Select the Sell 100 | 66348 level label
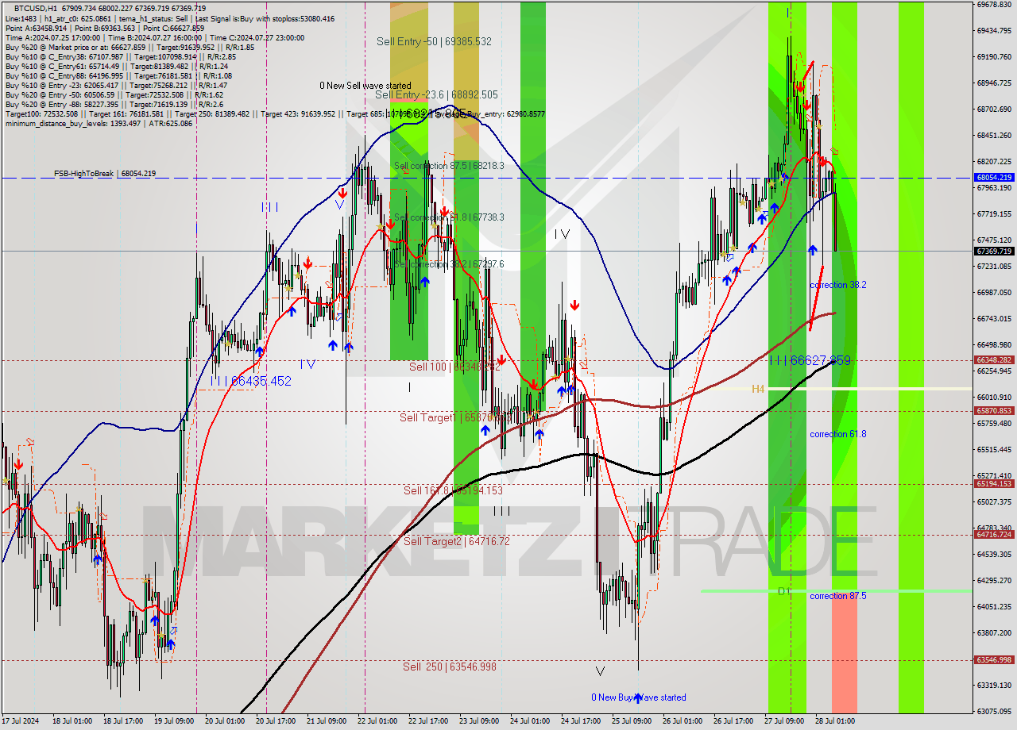This screenshot has height=730, width=1017. (x=454, y=367)
